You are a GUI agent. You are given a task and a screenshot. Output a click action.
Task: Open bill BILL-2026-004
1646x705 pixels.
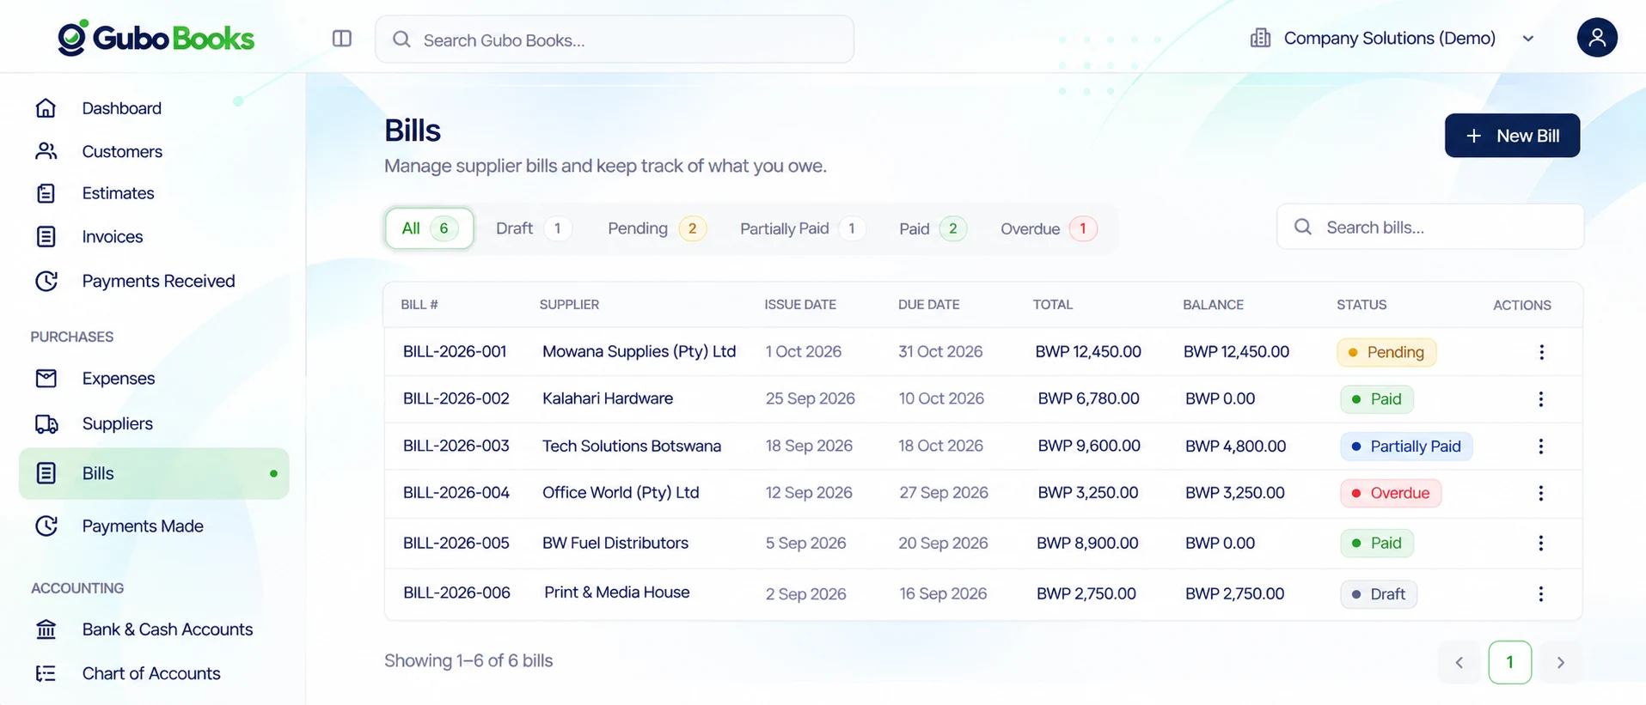pos(456,493)
